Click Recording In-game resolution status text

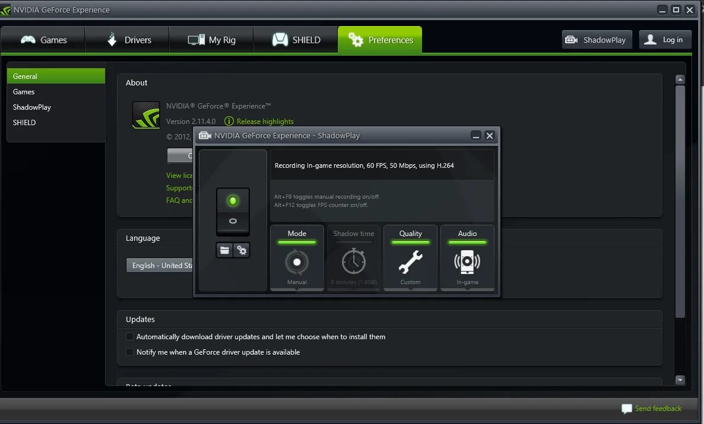click(364, 165)
